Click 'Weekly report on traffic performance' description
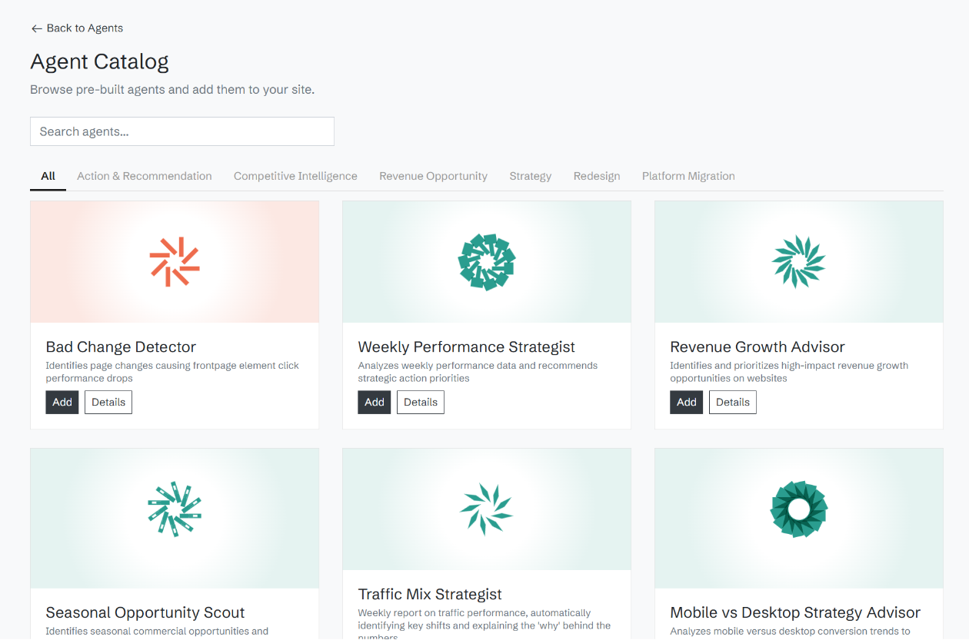This screenshot has height=640, width=969. pyautogui.click(x=484, y=623)
